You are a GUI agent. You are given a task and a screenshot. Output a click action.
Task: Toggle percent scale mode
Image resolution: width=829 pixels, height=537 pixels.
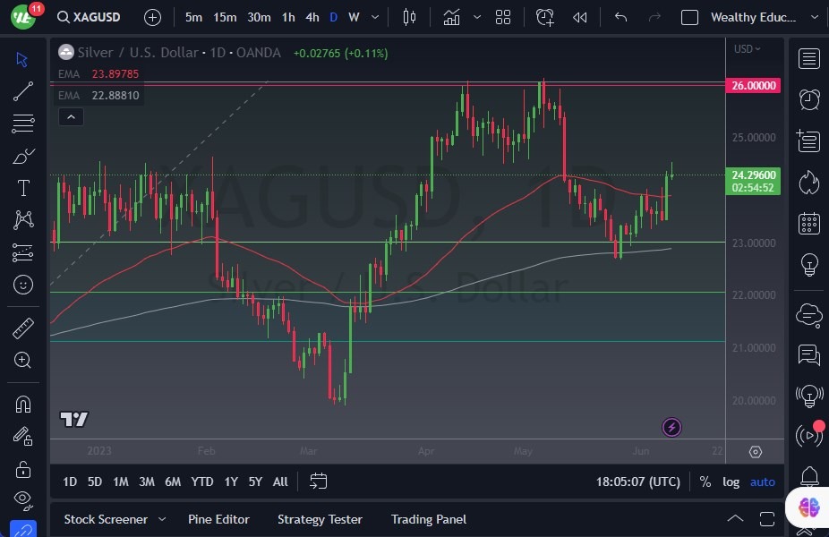click(705, 482)
